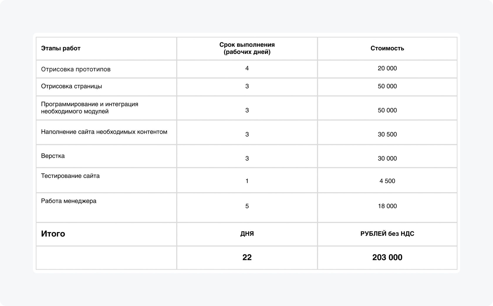Click the 50 000 cost for 'Отрисовка страницы'
This screenshot has width=493, height=306.
[x=387, y=87]
